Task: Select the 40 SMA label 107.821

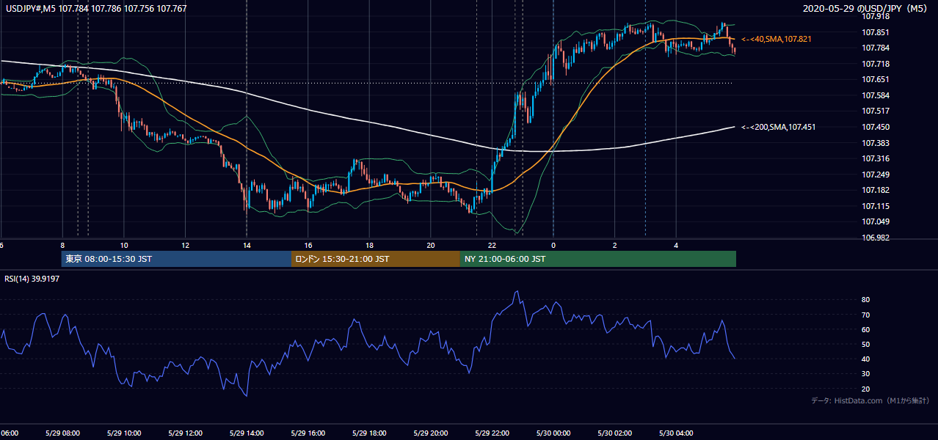Action: click(777, 39)
